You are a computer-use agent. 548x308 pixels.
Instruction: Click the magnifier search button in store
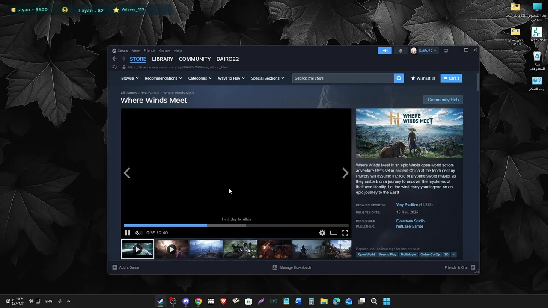click(399, 78)
